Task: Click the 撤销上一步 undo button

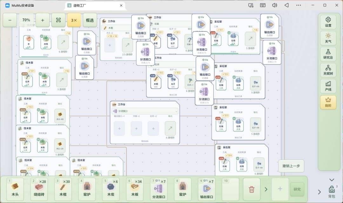Action: pyautogui.click(x=291, y=166)
